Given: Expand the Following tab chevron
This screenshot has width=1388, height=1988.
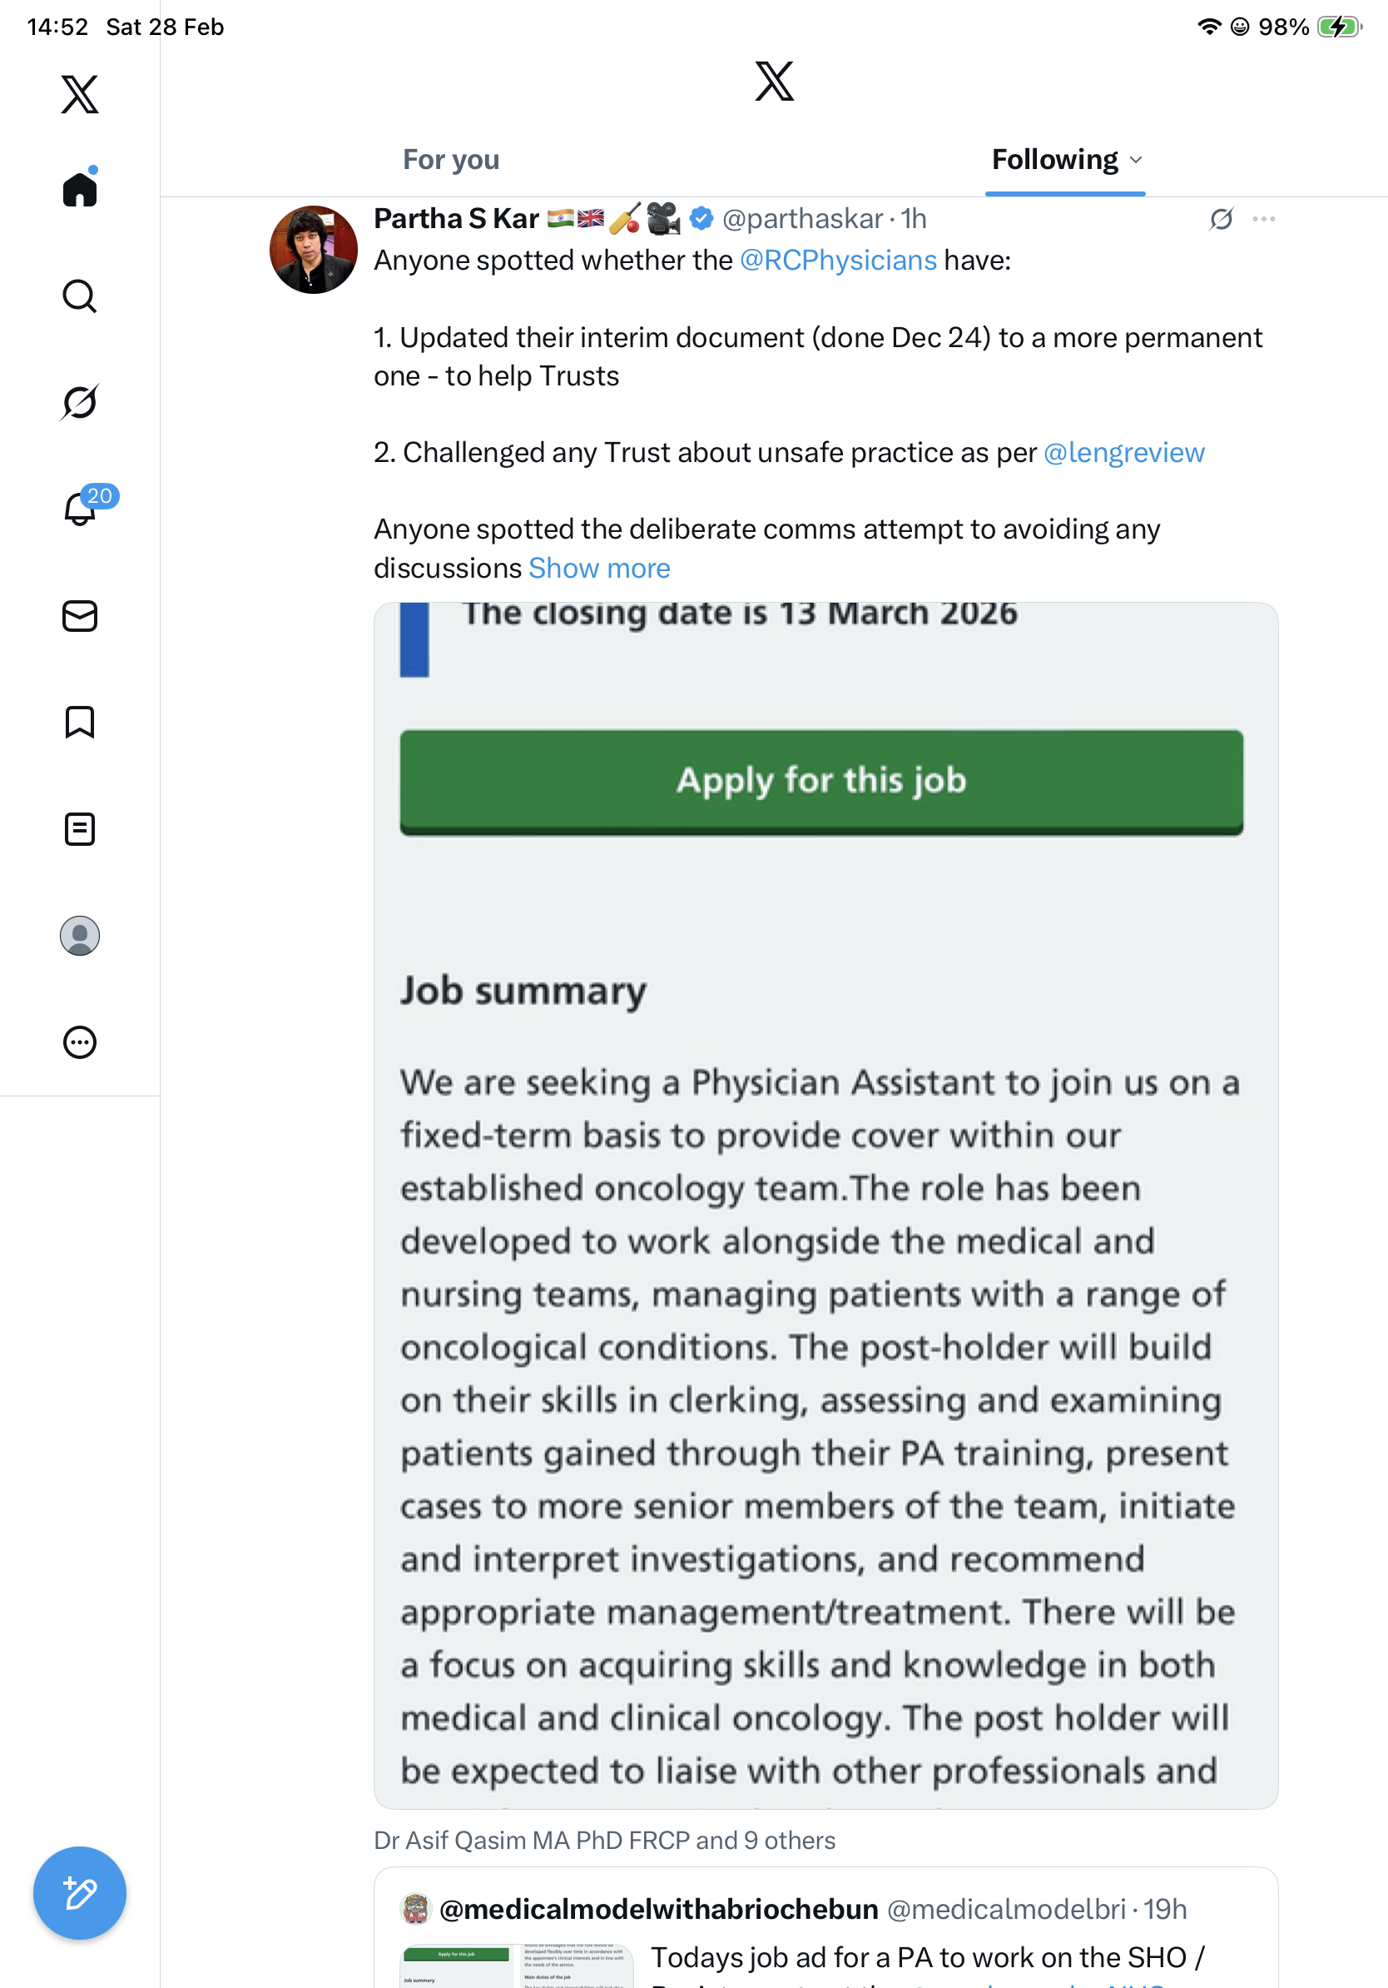Looking at the screenshot, I should (x=1136, y=160).
